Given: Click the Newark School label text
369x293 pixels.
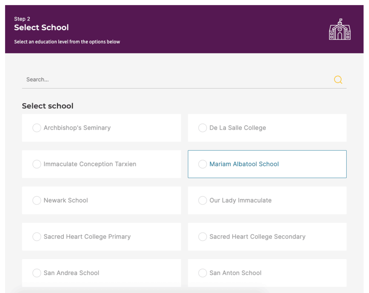Looking at the screenshot, I should tap(66, 200).
